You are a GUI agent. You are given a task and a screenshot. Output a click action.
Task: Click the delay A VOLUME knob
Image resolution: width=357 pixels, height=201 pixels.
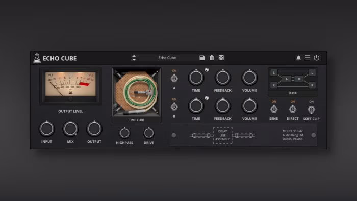[x=249, y=78]
